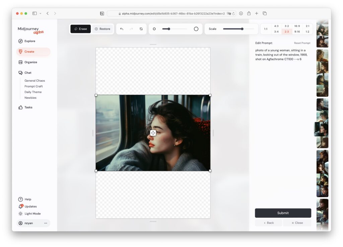Toggle the Safari sidebar icon
Screen dimensions: 343x247
35,13
